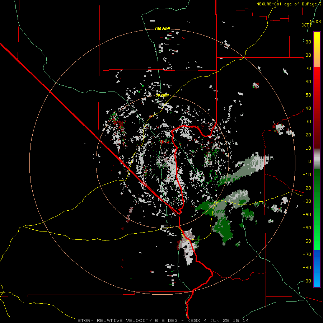The height and width of the screenshot is (323, 323).
Task: Select the 50 NMI range ring label
Action: pyautogui.click(x=162, y=95)
